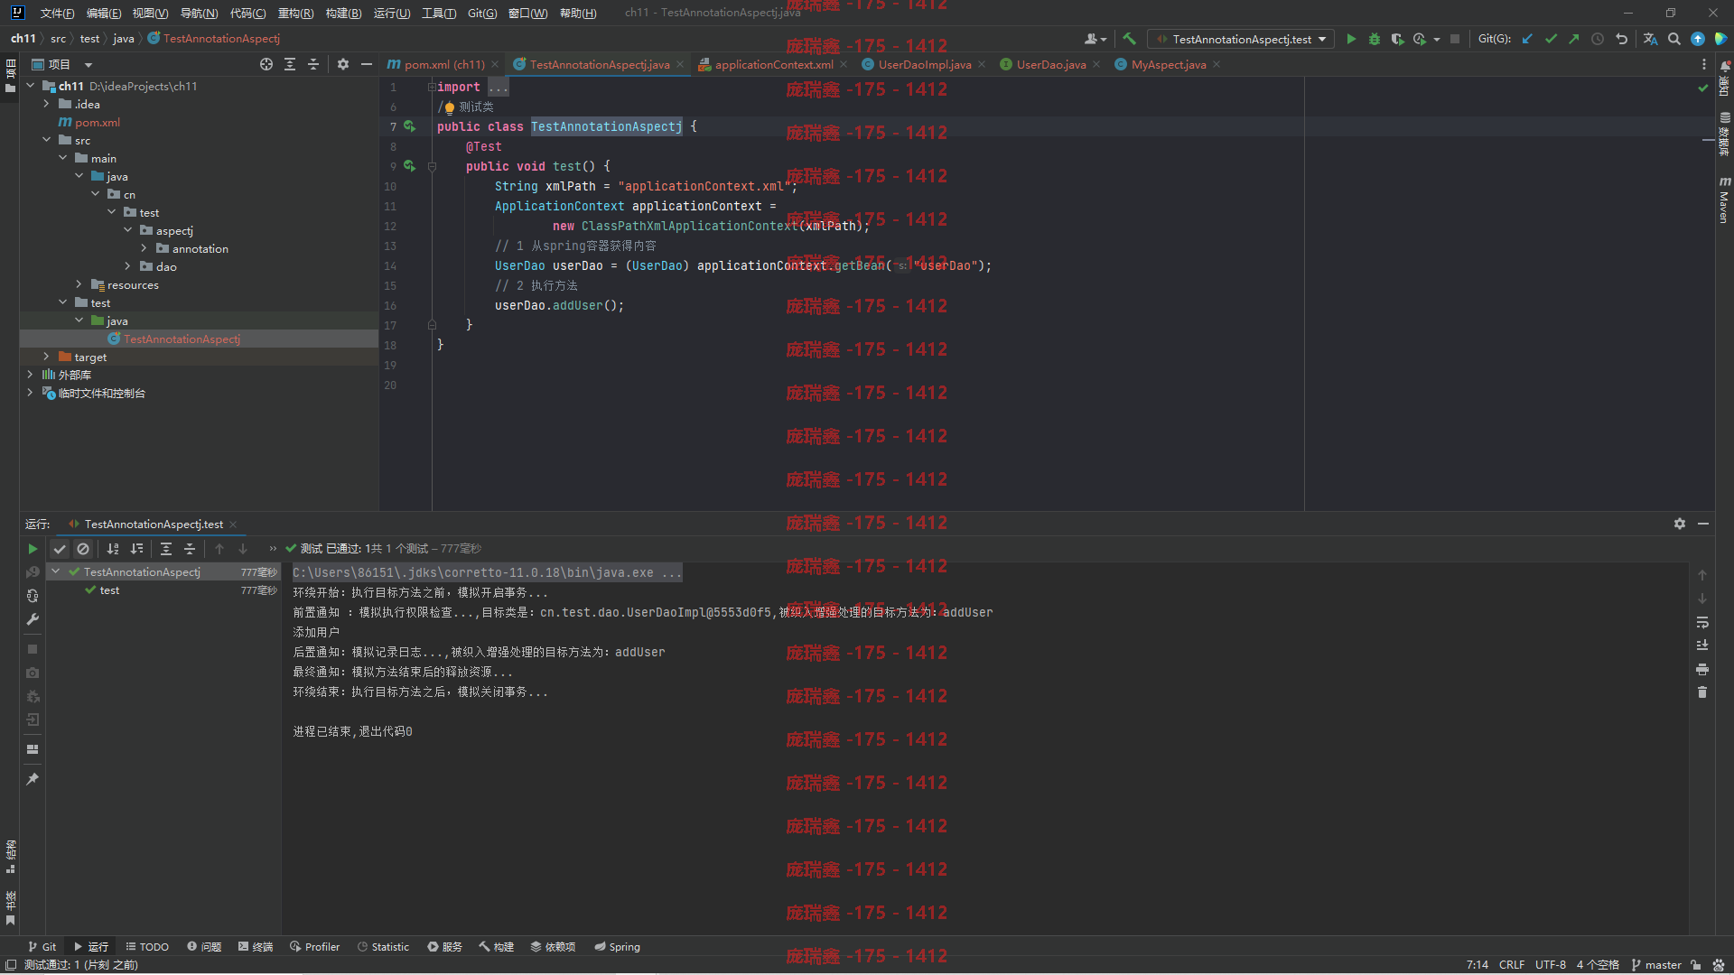
Task: Expand the target folder
Action: click(x=46, y=357)
